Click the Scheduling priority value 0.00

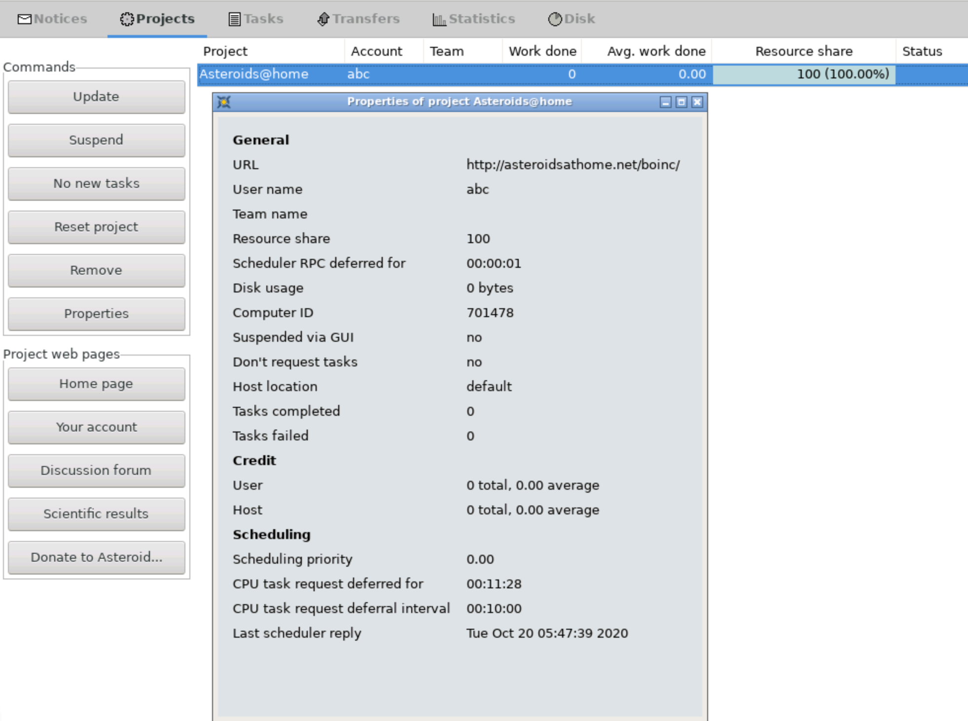480,559
